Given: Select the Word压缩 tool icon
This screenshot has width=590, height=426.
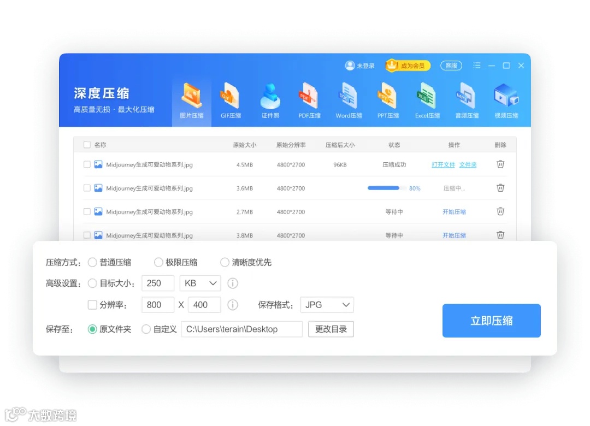Looking at the screenshot, I should point(349,98).
